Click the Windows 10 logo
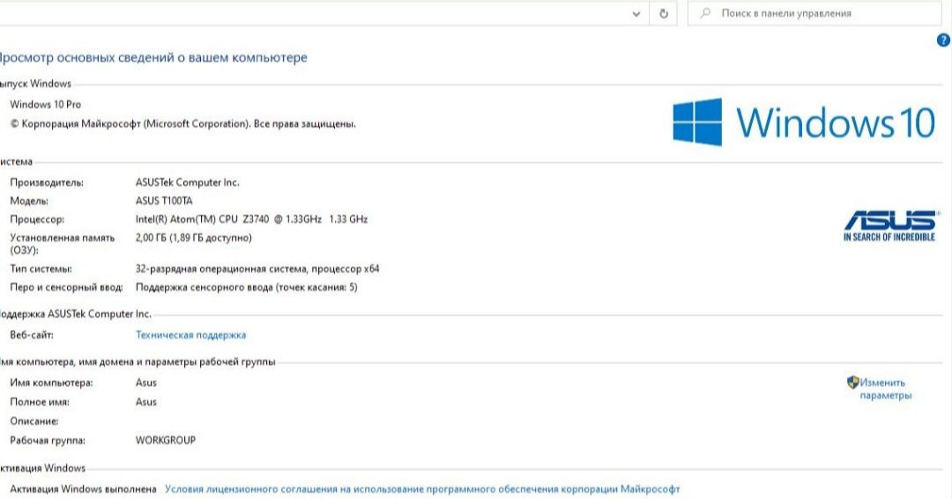 coord(804,122)
